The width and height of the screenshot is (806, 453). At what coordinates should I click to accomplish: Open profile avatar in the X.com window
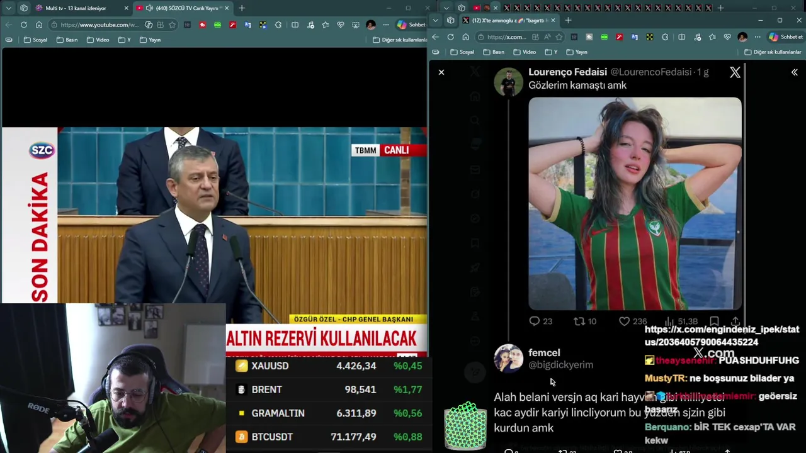tap(742, 37)
